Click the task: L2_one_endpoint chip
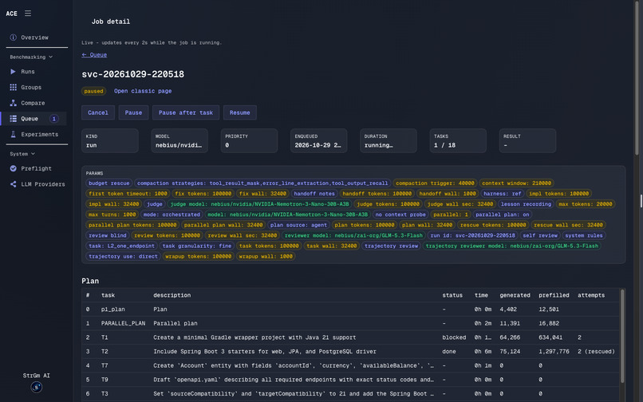This screenshot has width=643, height=402. click(121, 246)
